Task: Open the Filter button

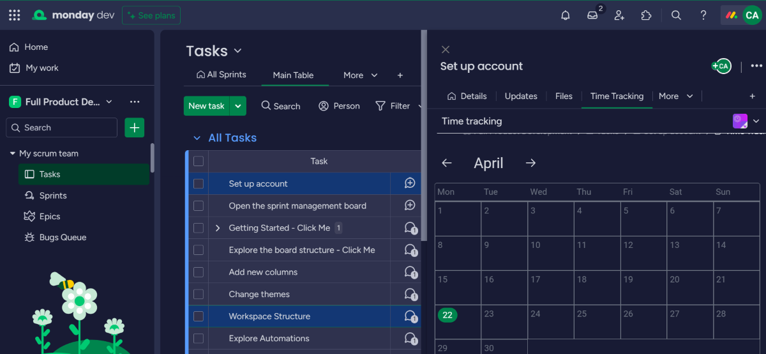Action: (x=393, y=106)
